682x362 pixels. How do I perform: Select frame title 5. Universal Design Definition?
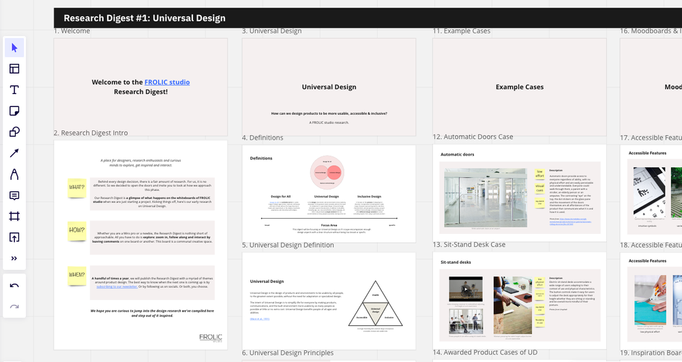pyautogui.click(x=288, y=245)
